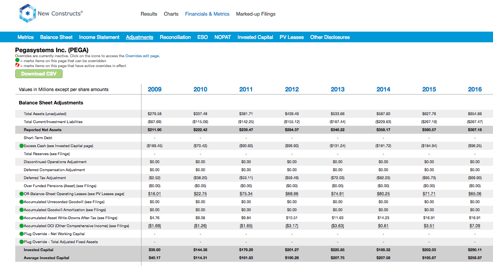This screenshot has width=493, height=266.
Task: Click the green override dot beside Excess Cash
Action: pos(21,146)
